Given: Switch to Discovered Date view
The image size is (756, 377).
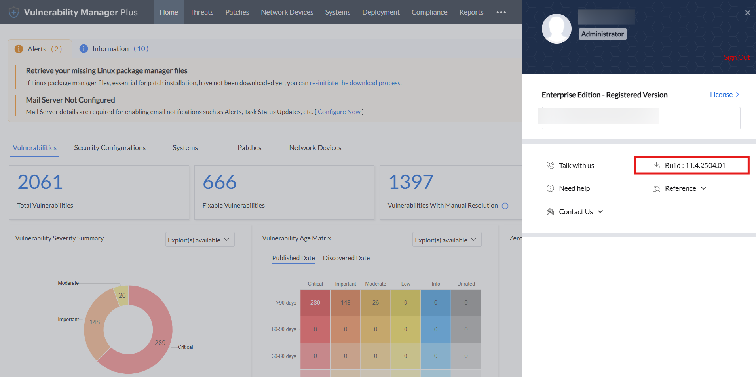Looking at the screenshot, I should click(x=346, y=258).
